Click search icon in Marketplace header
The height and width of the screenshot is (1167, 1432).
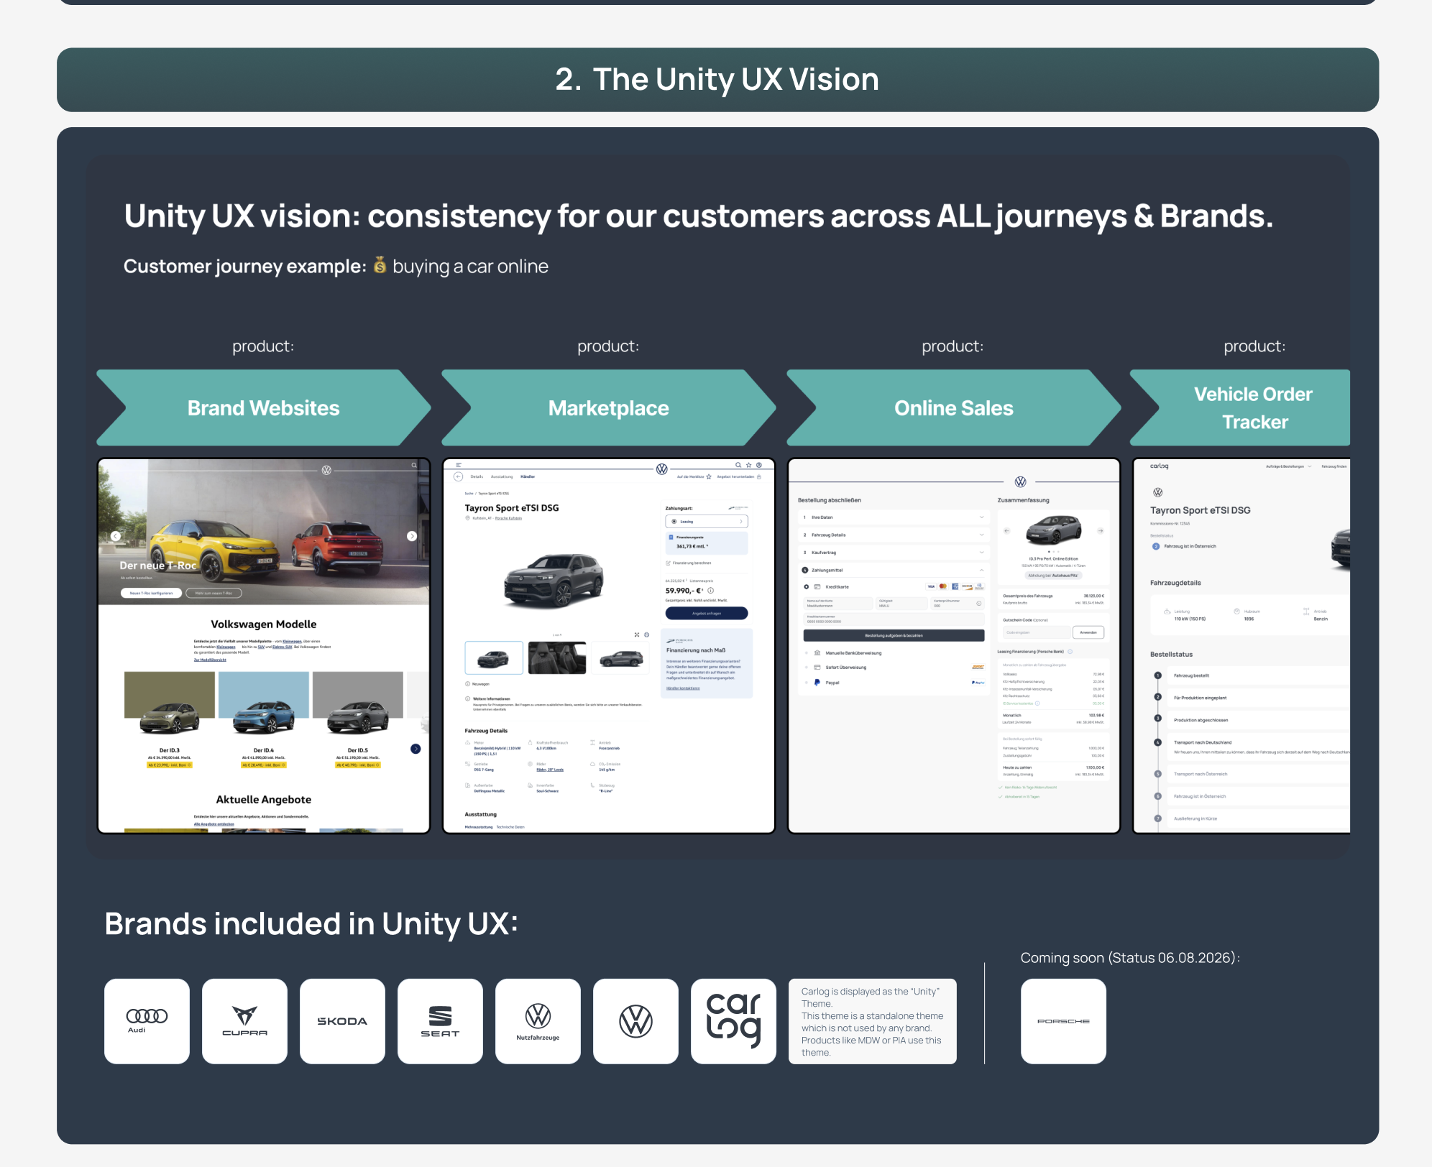[x=738, y=465]
